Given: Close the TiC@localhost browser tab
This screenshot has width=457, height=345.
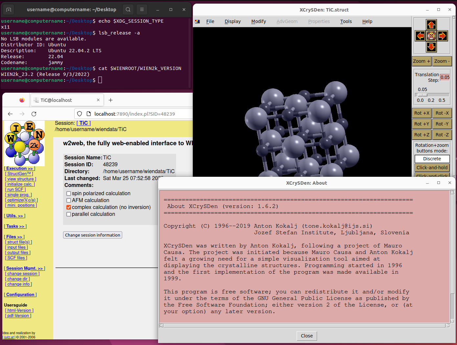Looking at the screenshot, I should (x=98, y=100).
